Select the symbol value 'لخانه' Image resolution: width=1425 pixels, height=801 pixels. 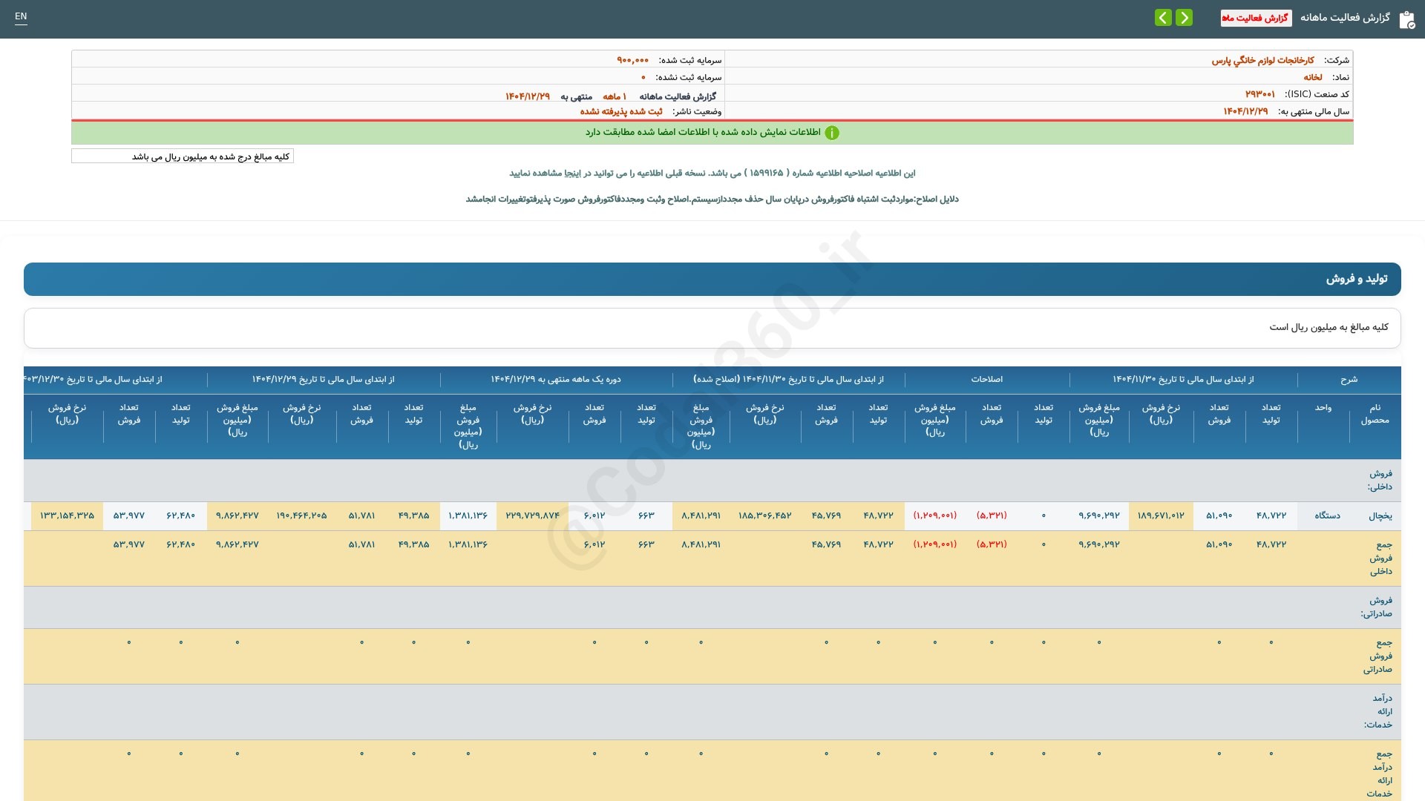click(1313, 77)
